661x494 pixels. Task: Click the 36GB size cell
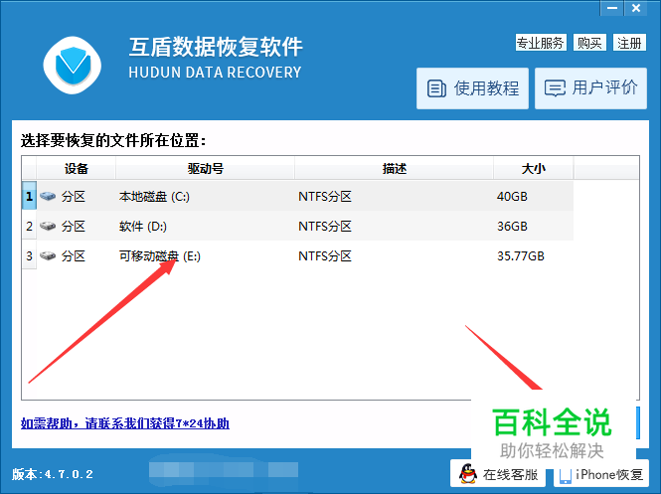click(512, 227)
